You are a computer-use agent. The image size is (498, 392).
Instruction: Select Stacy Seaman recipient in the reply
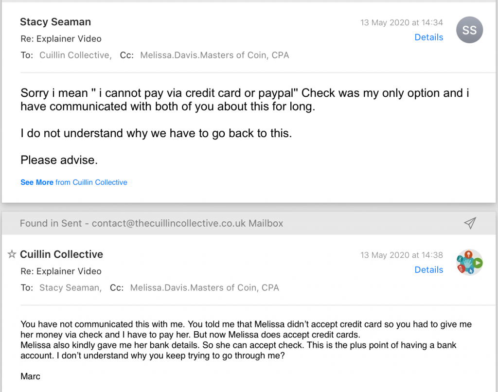click(70, 288)
